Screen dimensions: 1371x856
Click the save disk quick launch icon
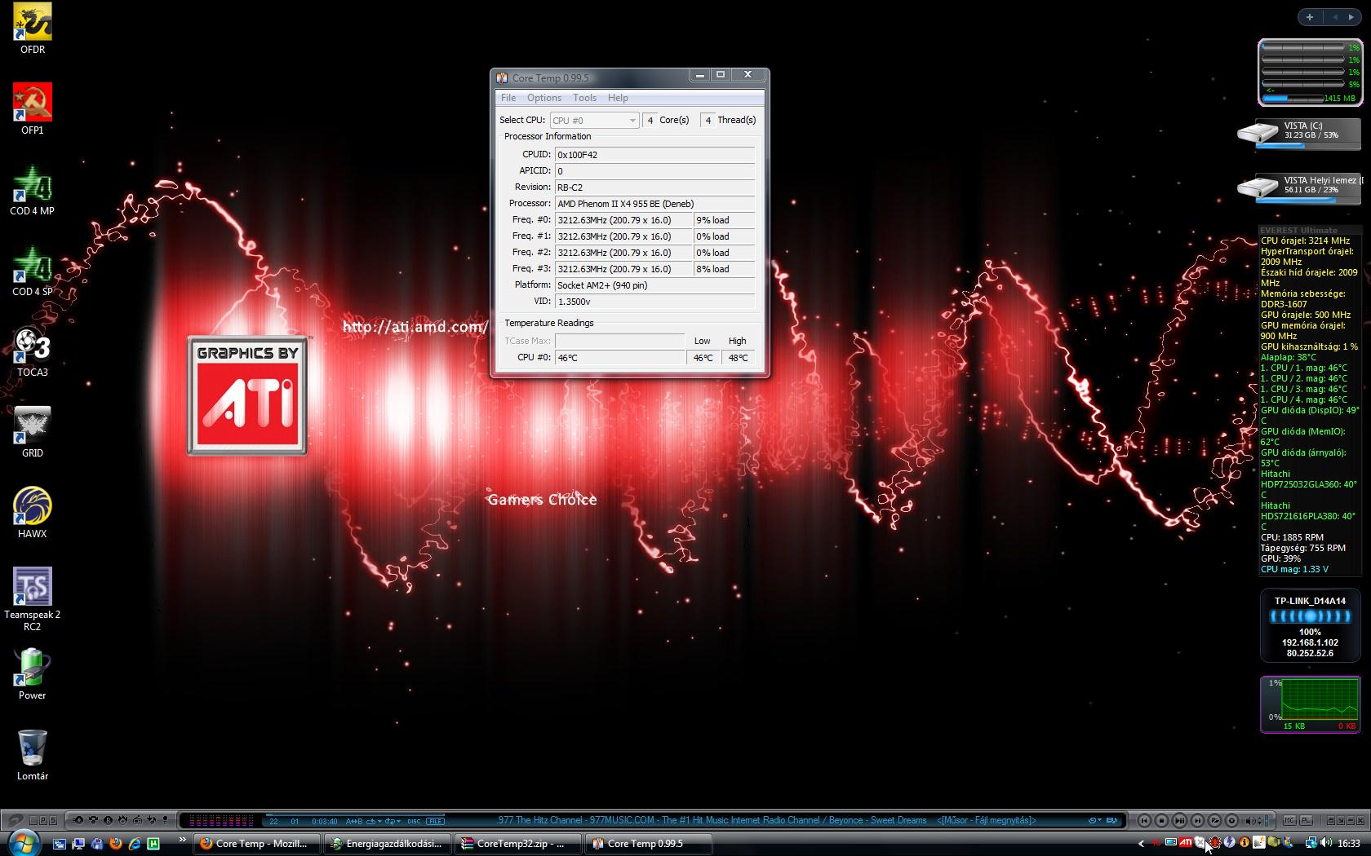(97, 844)
